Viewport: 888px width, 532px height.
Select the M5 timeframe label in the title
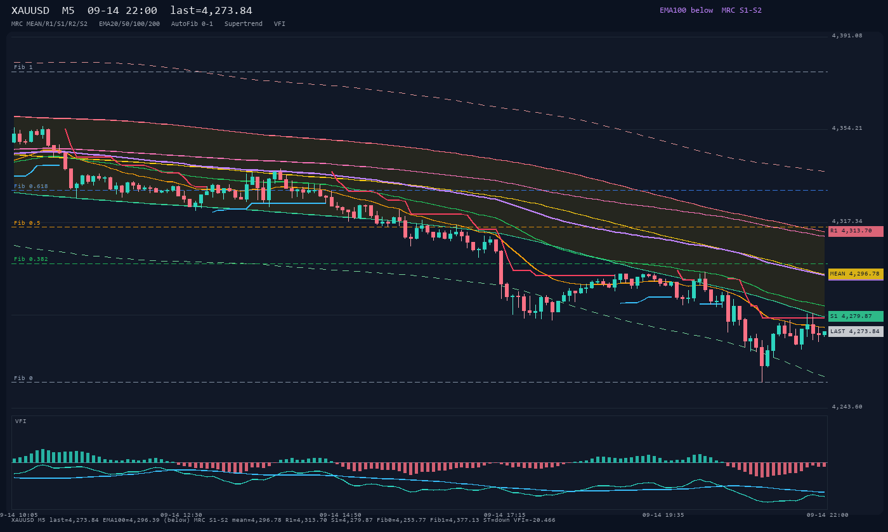pos(69,11)
